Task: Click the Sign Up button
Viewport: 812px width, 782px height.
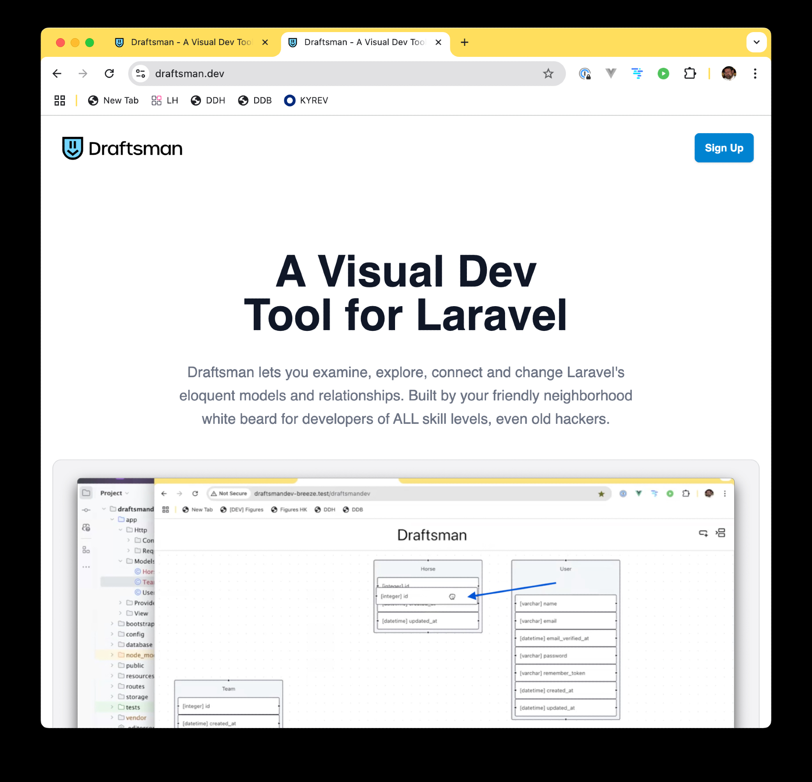Action: coord(723,148)
